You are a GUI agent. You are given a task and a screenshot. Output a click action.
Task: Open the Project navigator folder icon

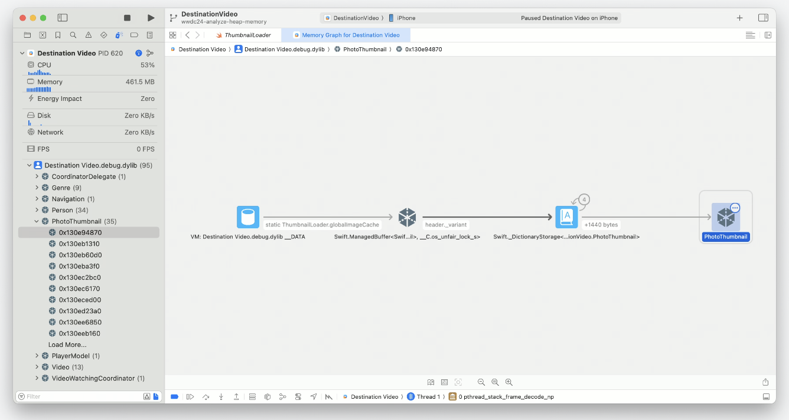[x=27, y=35]
